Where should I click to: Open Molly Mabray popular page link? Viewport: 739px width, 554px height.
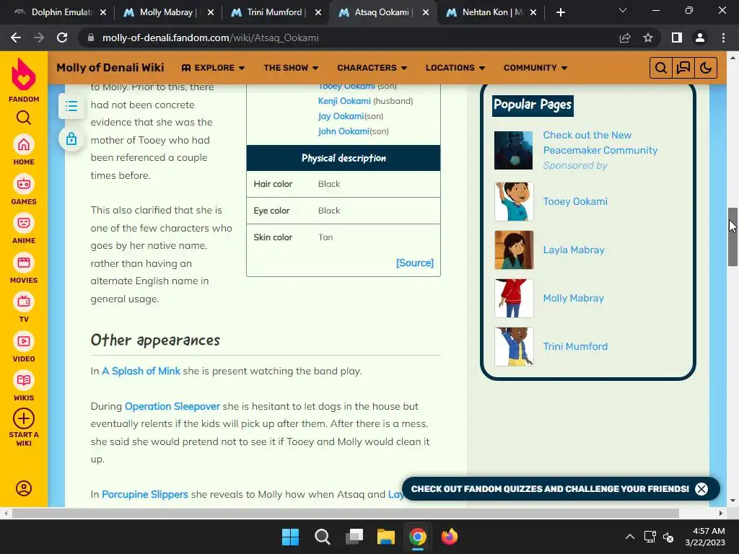[x=573, y=298]
